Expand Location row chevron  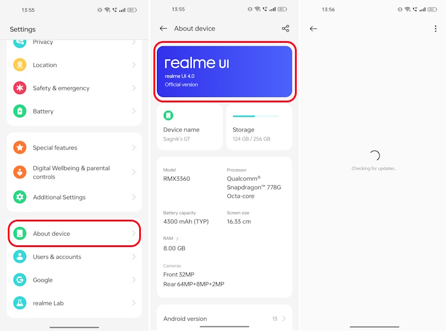(134, 65)
